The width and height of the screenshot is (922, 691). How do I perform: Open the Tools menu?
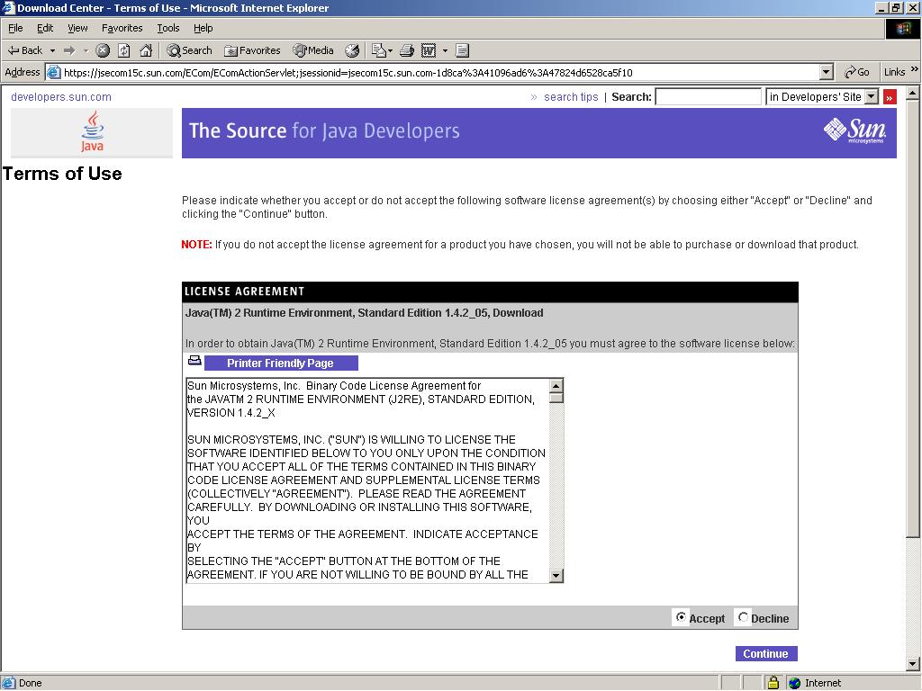(167, 28)
